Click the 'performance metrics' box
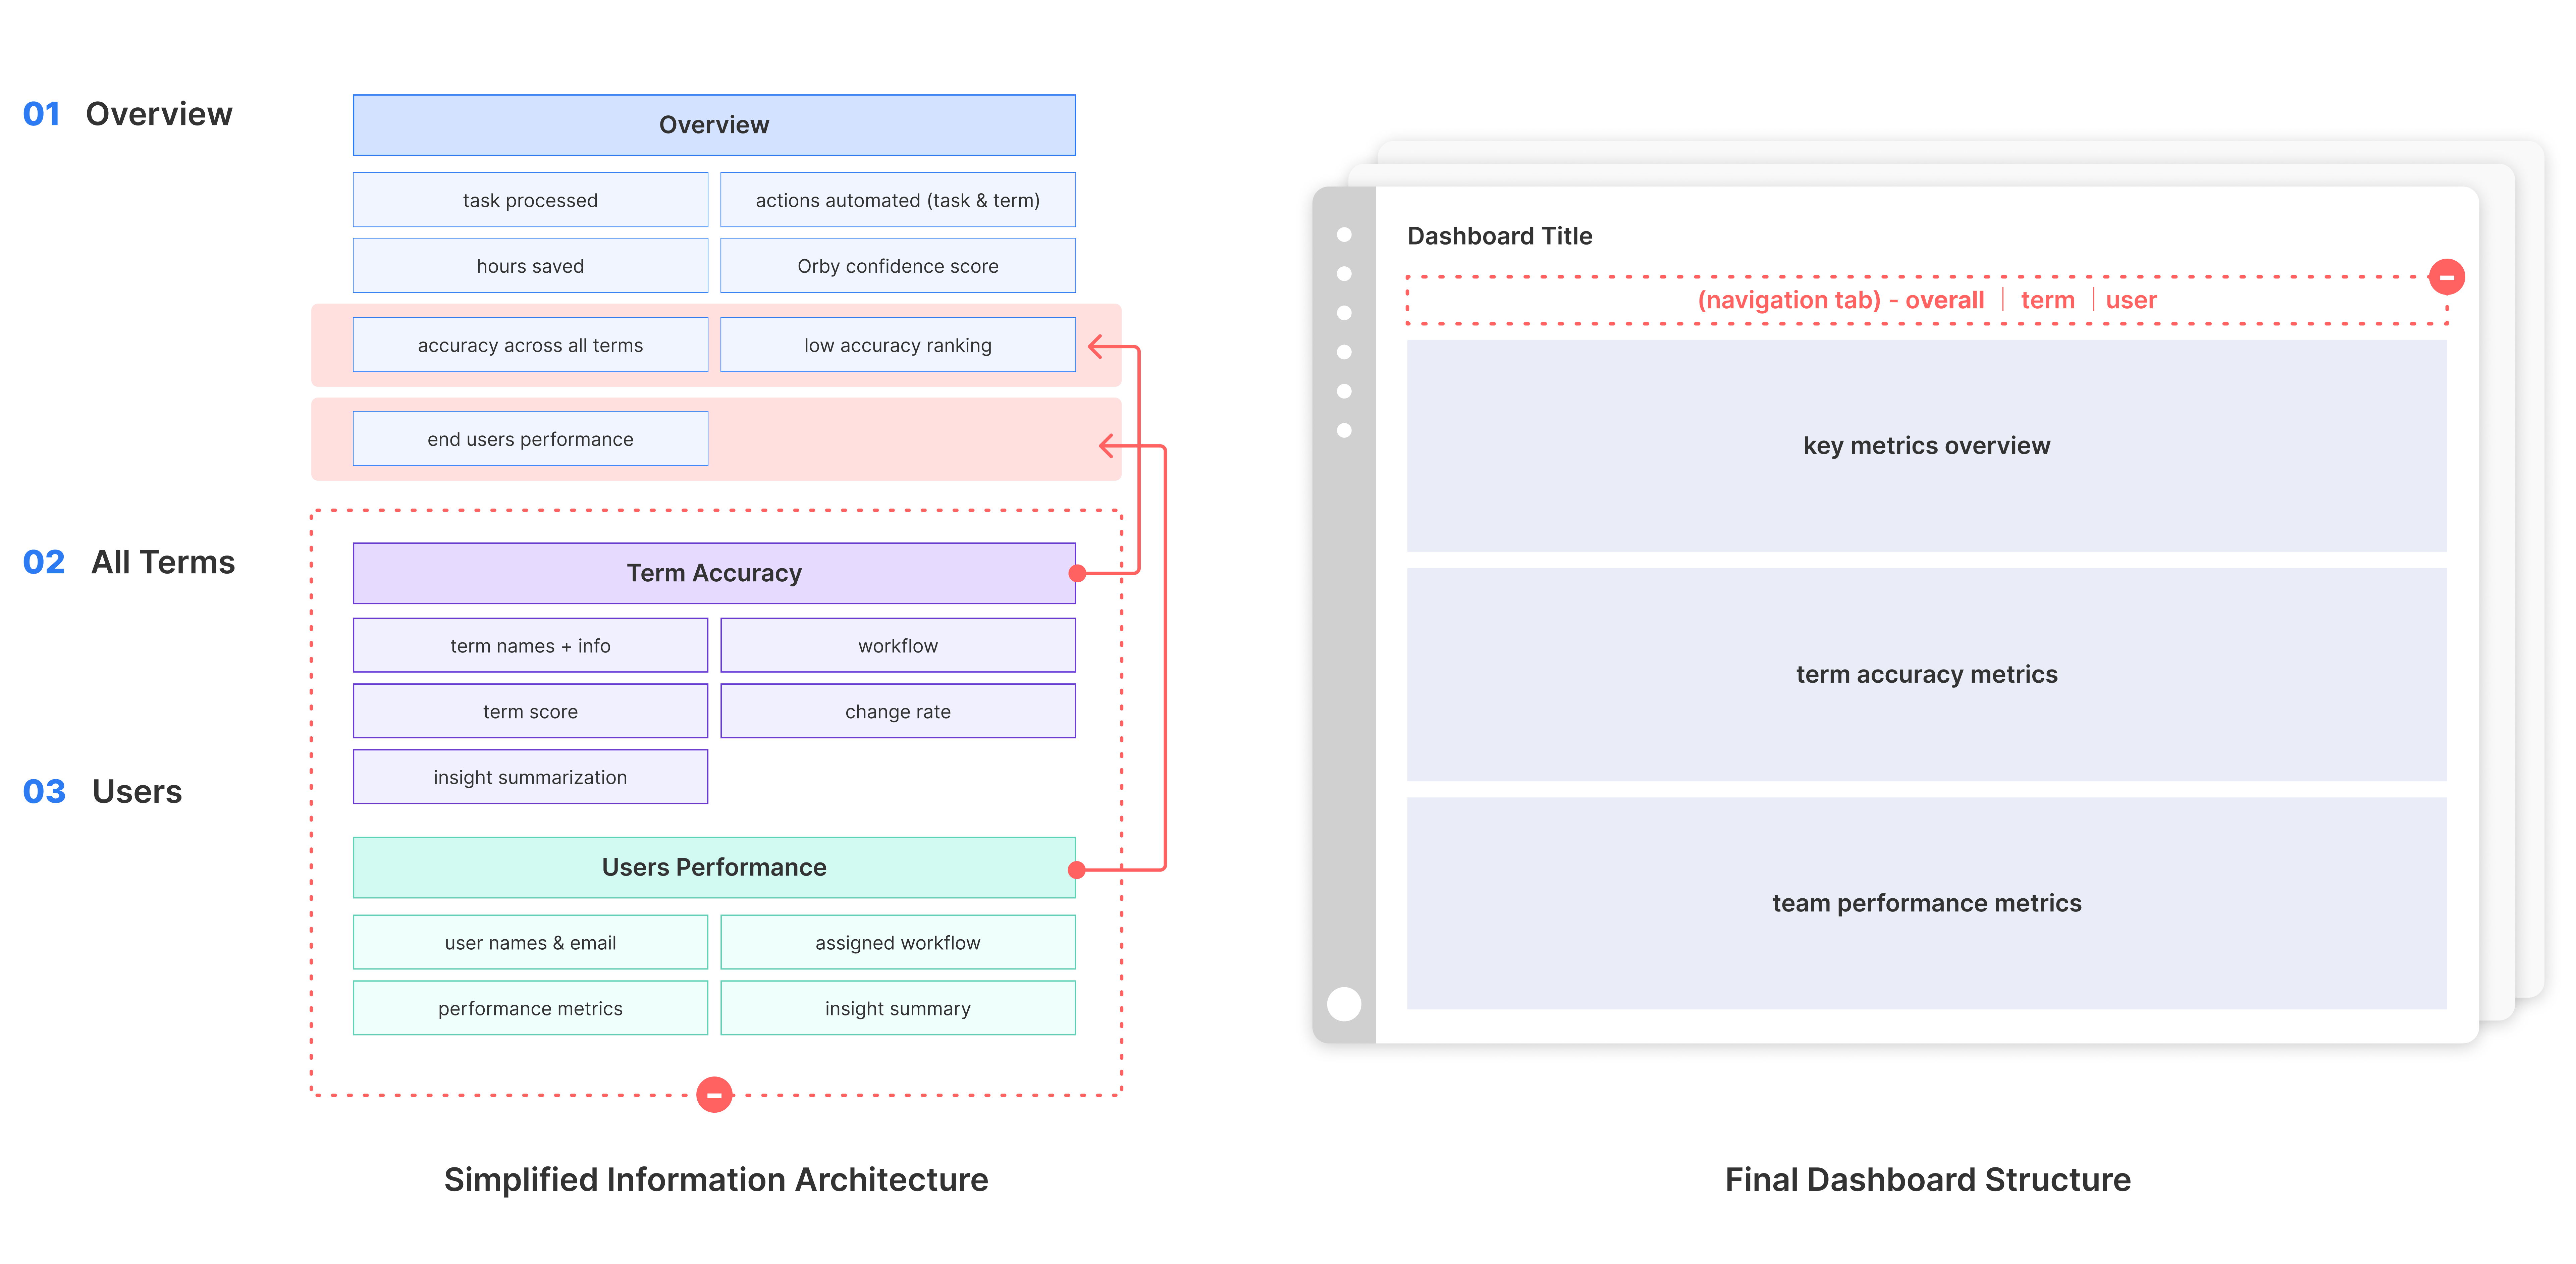Image resolution: width=2576 pixels, height=1264 pixels. (530, 1008)
